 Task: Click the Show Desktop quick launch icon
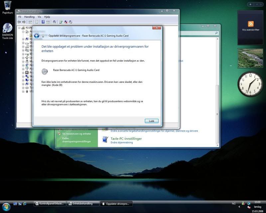tap(15, 204)
